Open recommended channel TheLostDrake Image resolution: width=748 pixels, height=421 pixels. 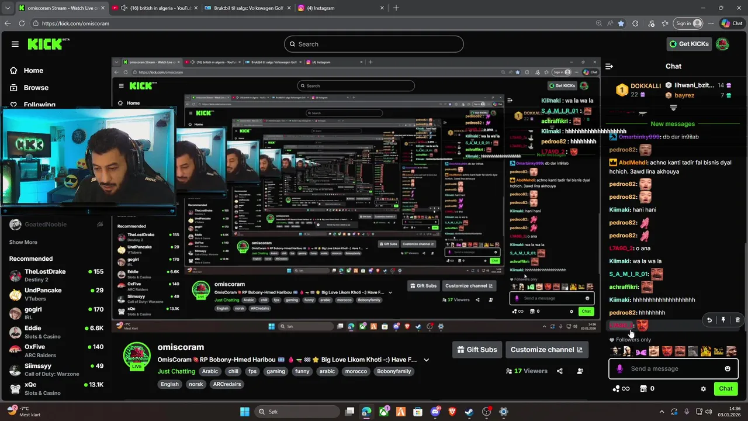tap(56, 275)
